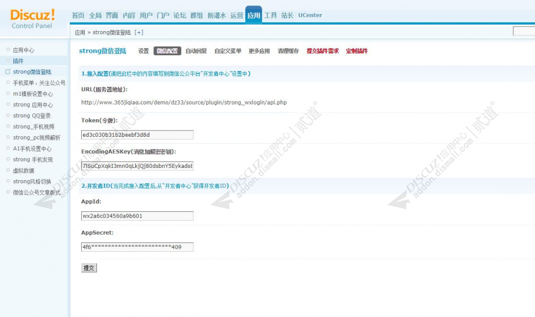Open the 内容 top menu
535x317 pixels.
click(x=129, y=15)
